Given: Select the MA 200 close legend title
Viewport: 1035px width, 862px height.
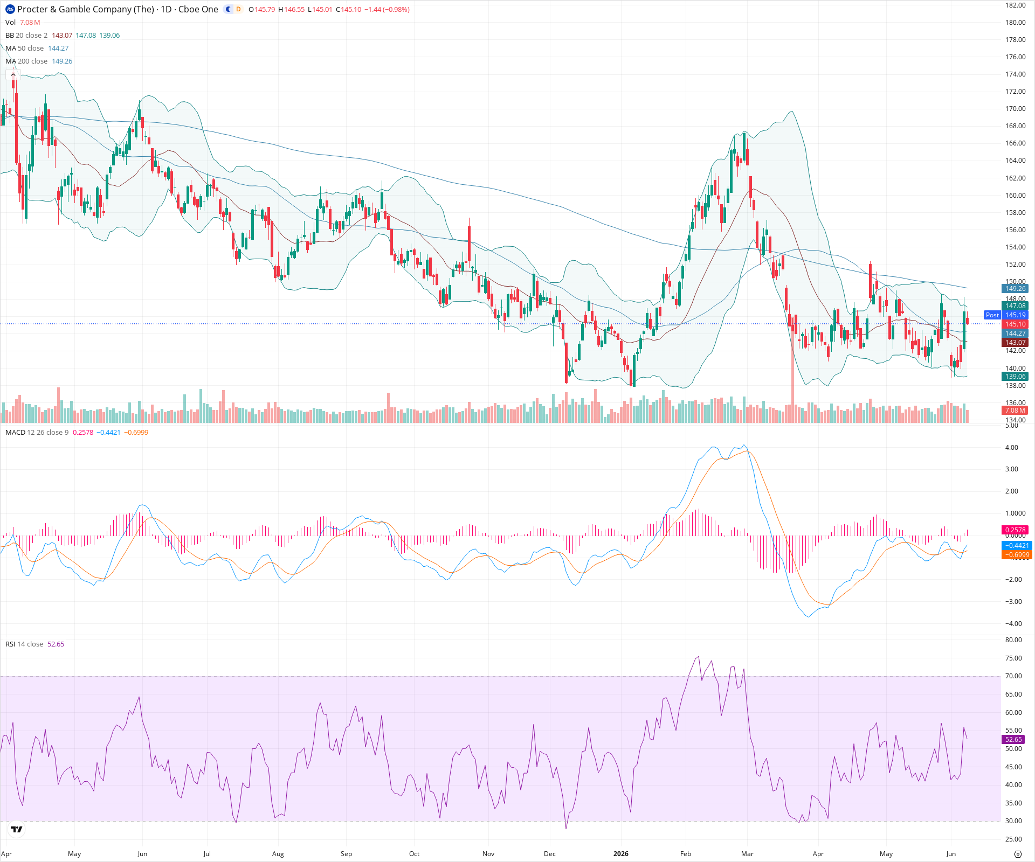Looking at the screenshot, I should pos(26,61).
